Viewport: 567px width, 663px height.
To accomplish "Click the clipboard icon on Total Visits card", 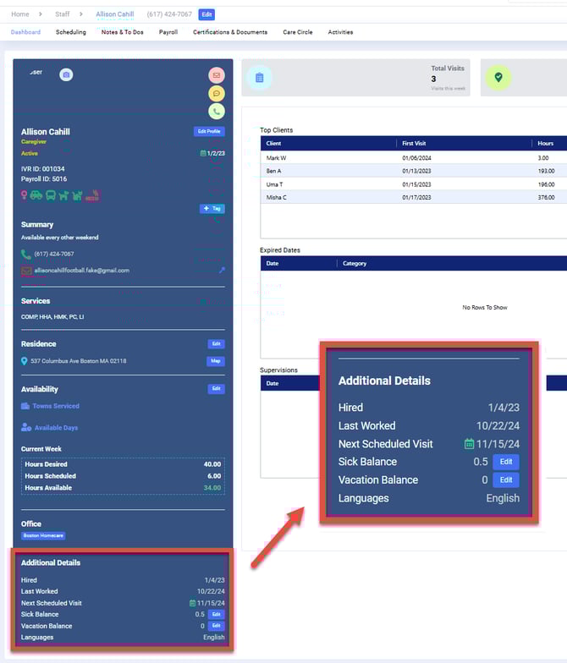I will tap(260, 78).
